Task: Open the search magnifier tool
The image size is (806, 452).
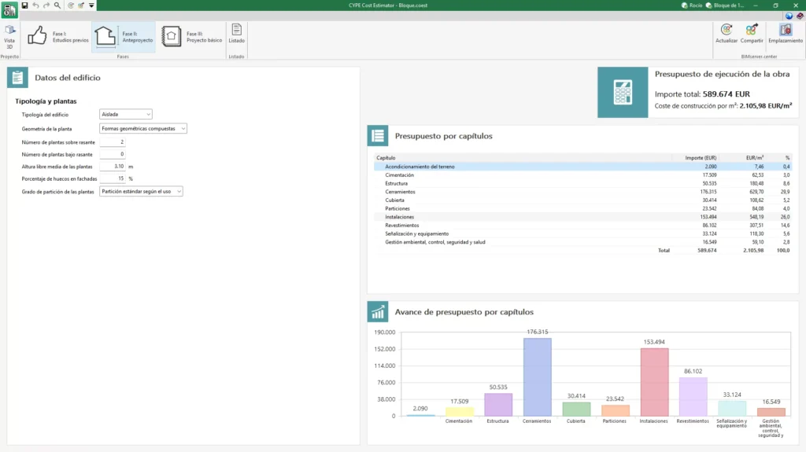Action: tap(57, 6)
